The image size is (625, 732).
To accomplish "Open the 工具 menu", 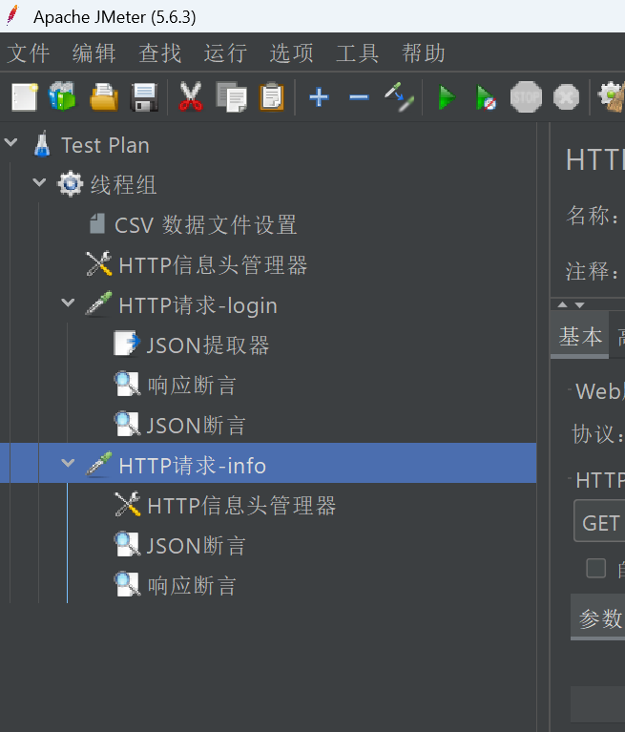I will (x=358, y=52).
